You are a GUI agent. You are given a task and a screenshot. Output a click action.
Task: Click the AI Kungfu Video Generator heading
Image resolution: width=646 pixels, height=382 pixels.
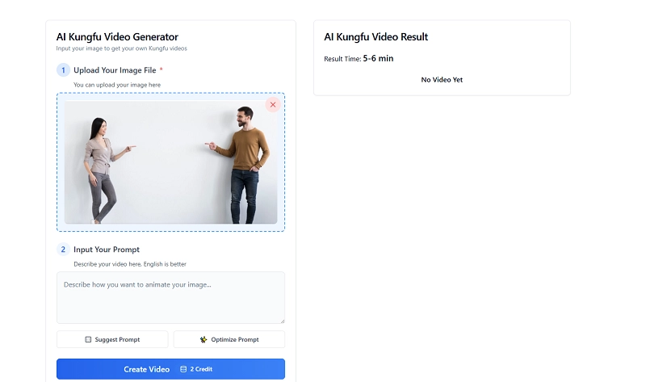click(x=117, y=36)
